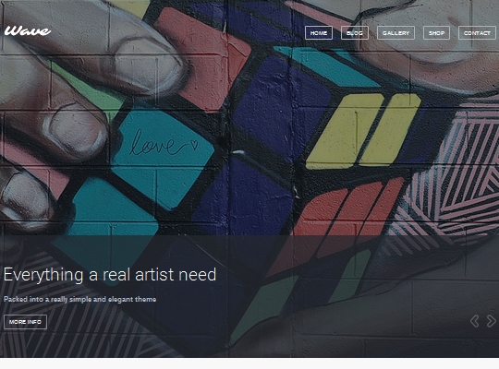Click the 'Packed into a really simple' subtitle
This screenshot has width=499, height=369.
click(x=79, y=299)
